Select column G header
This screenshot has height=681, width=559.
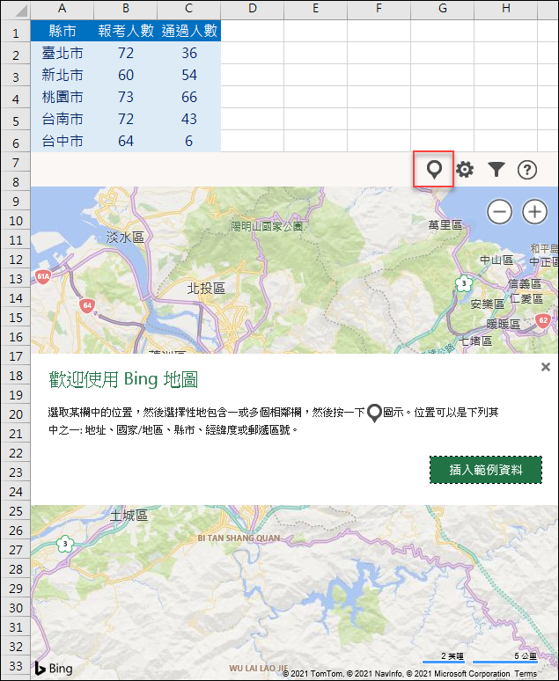coord(442,9)
